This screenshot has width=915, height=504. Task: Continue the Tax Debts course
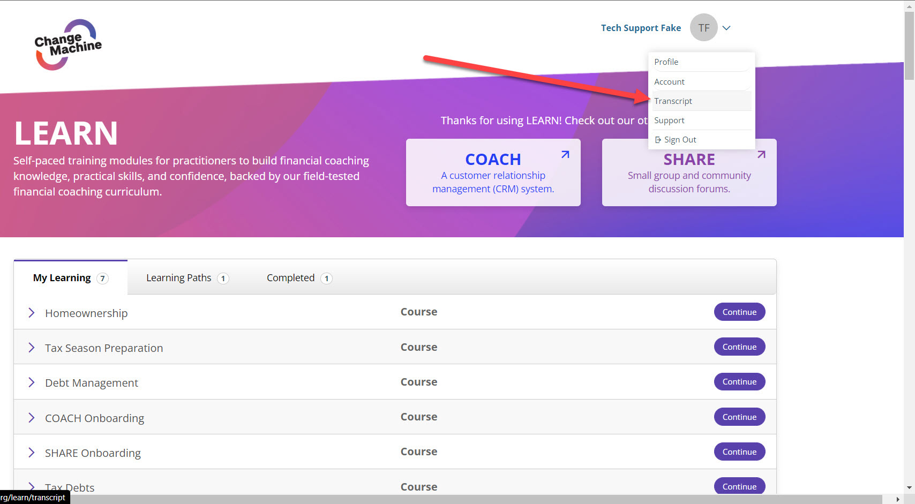tap(739, 486)
